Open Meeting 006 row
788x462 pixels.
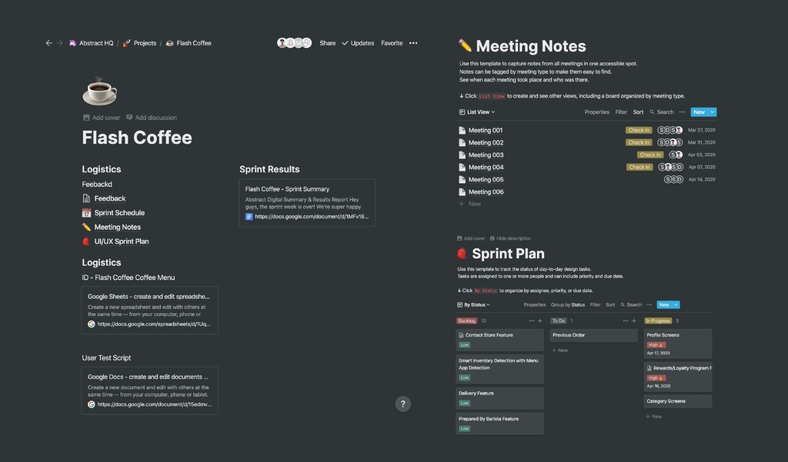[x=587, y=192]
